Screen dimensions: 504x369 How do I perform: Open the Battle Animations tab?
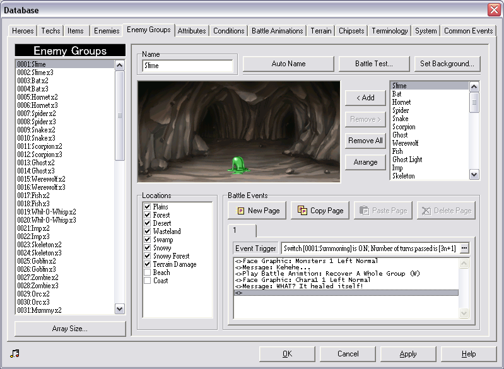[277, 31]
